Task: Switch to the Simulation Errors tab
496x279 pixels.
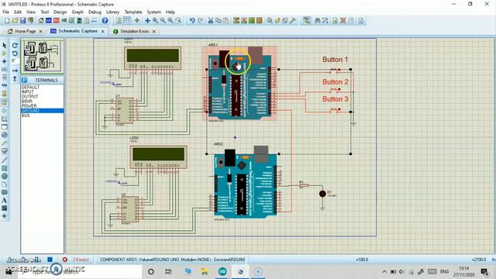Action: pos(134,31)
